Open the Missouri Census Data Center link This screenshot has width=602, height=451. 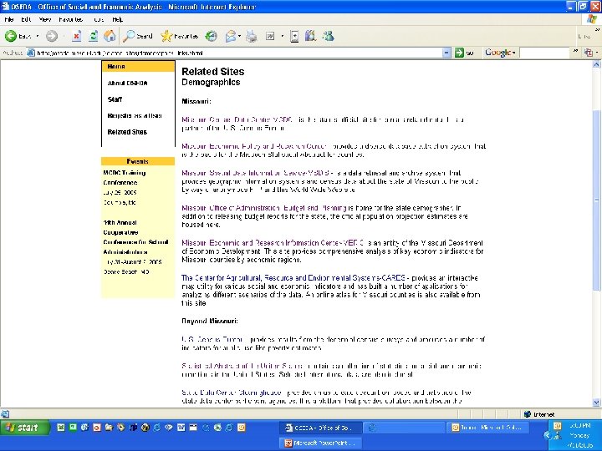click(x=237, y=119)
